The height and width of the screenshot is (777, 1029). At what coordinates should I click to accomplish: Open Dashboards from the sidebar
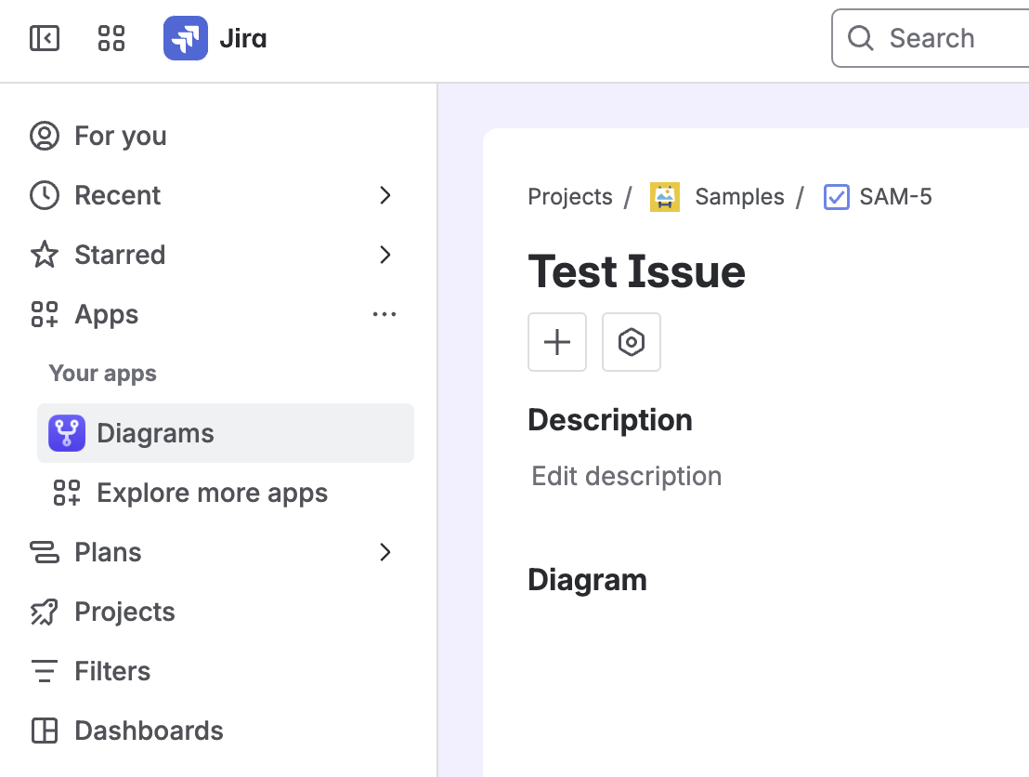click(149, 731)
